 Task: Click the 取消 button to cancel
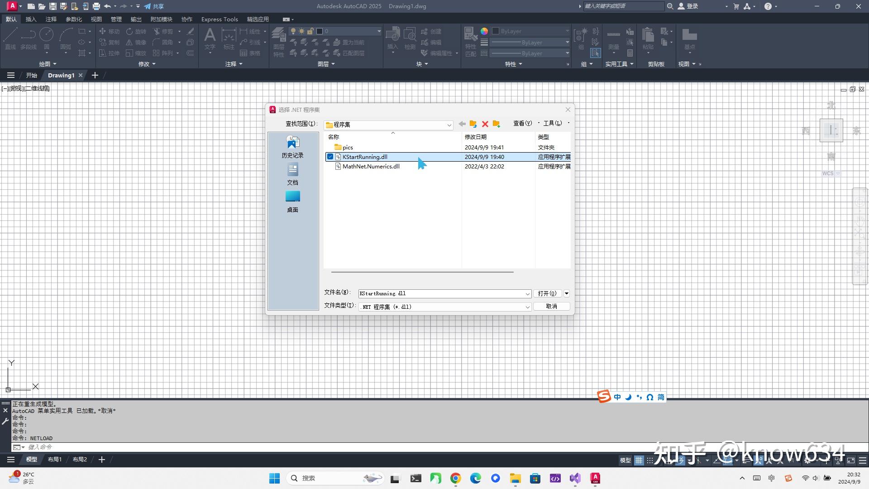tap(551, 306)
